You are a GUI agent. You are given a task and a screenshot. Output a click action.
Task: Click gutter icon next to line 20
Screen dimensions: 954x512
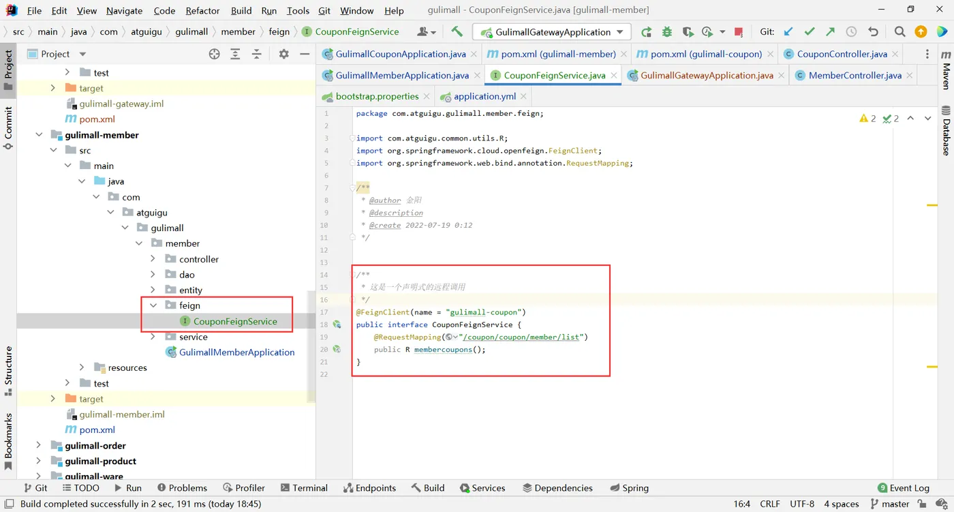pyautogui.click(x=337, y=349)
